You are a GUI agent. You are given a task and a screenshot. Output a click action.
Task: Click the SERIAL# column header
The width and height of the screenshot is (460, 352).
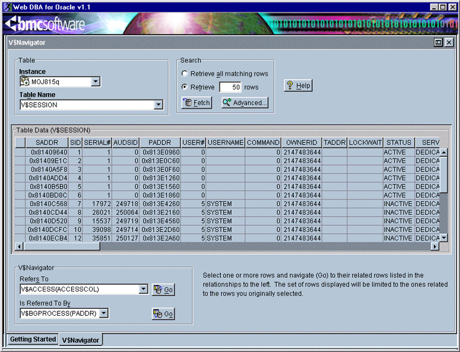pyautogui.click(x=97, y=142)
